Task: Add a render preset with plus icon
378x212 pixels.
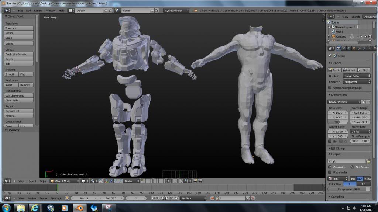Action: point(363,102)
